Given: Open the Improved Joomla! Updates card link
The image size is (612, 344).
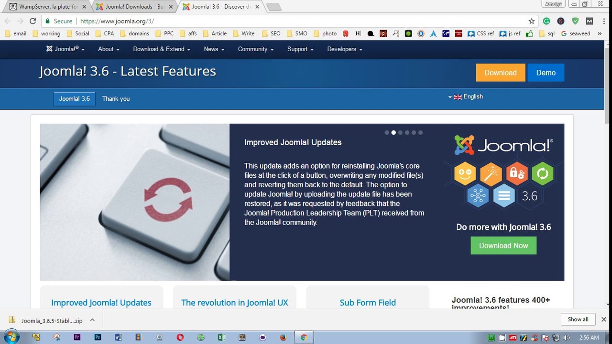Looking at the screenshot, I should click(x=101, y=302).
